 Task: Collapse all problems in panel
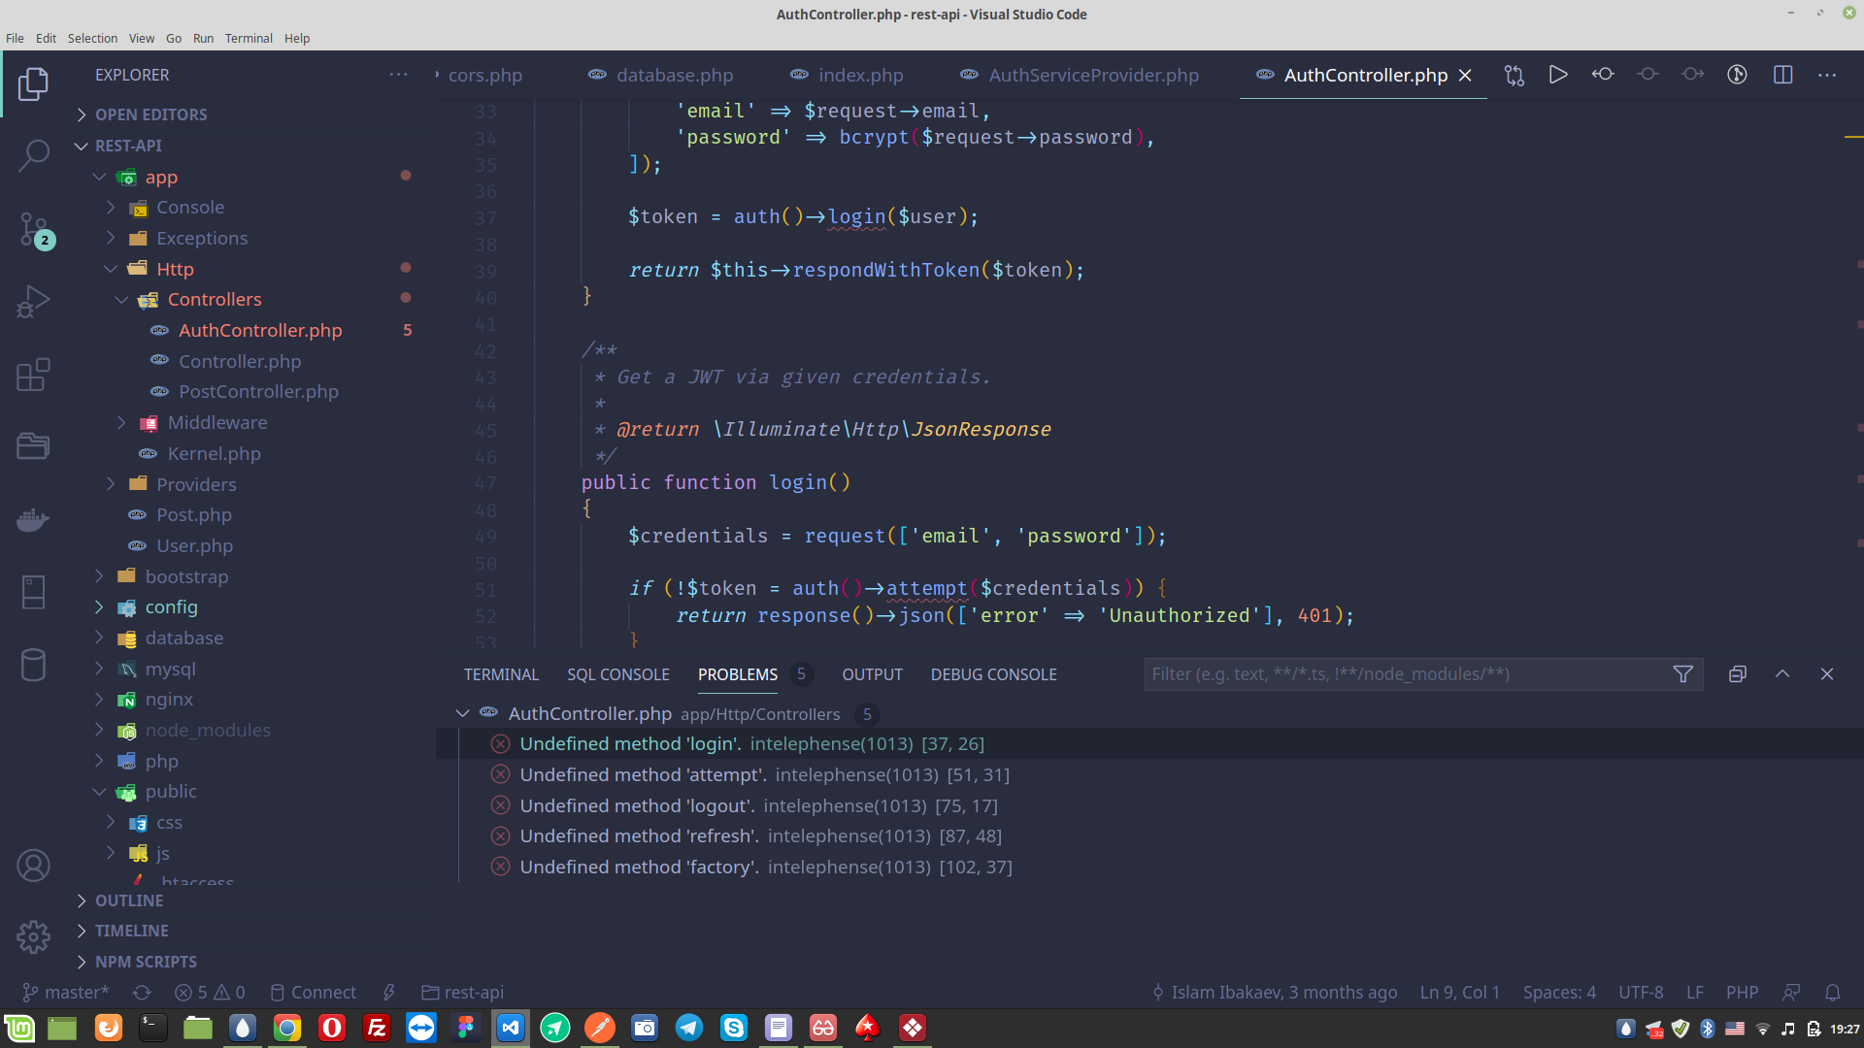(x=1738, y=674)
